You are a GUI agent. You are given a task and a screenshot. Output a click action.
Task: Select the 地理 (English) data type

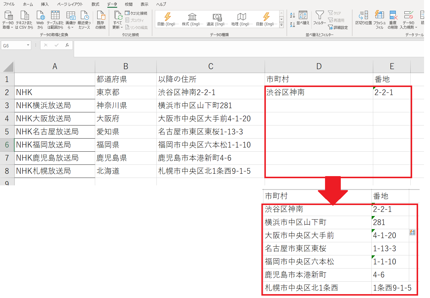[242, 19]
